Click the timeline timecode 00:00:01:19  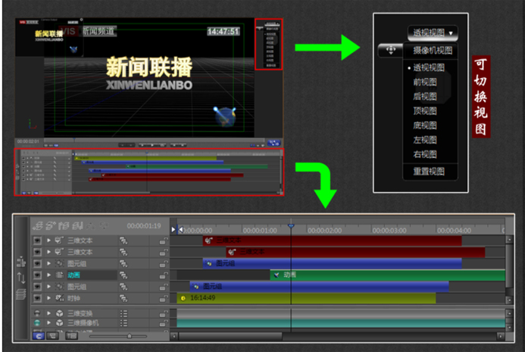[x=144, y=226]
